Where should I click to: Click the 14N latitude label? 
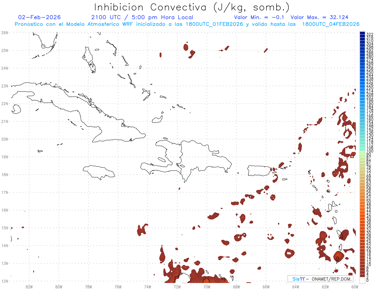coord(5,245)
